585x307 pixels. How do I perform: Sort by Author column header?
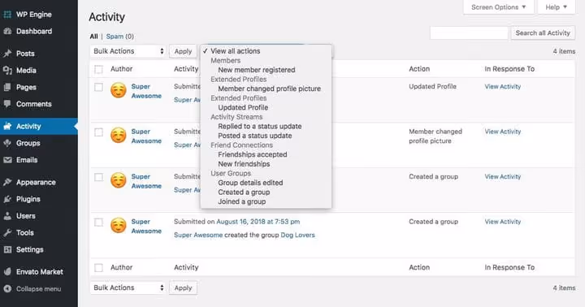coord(121,69)
